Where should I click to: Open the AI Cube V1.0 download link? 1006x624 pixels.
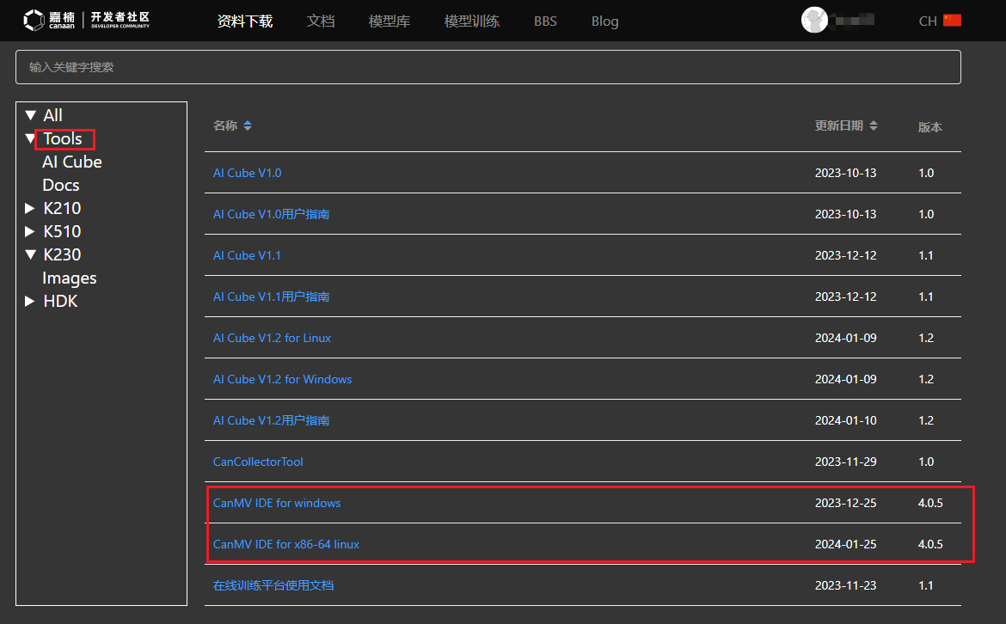(x=247, y=173)
